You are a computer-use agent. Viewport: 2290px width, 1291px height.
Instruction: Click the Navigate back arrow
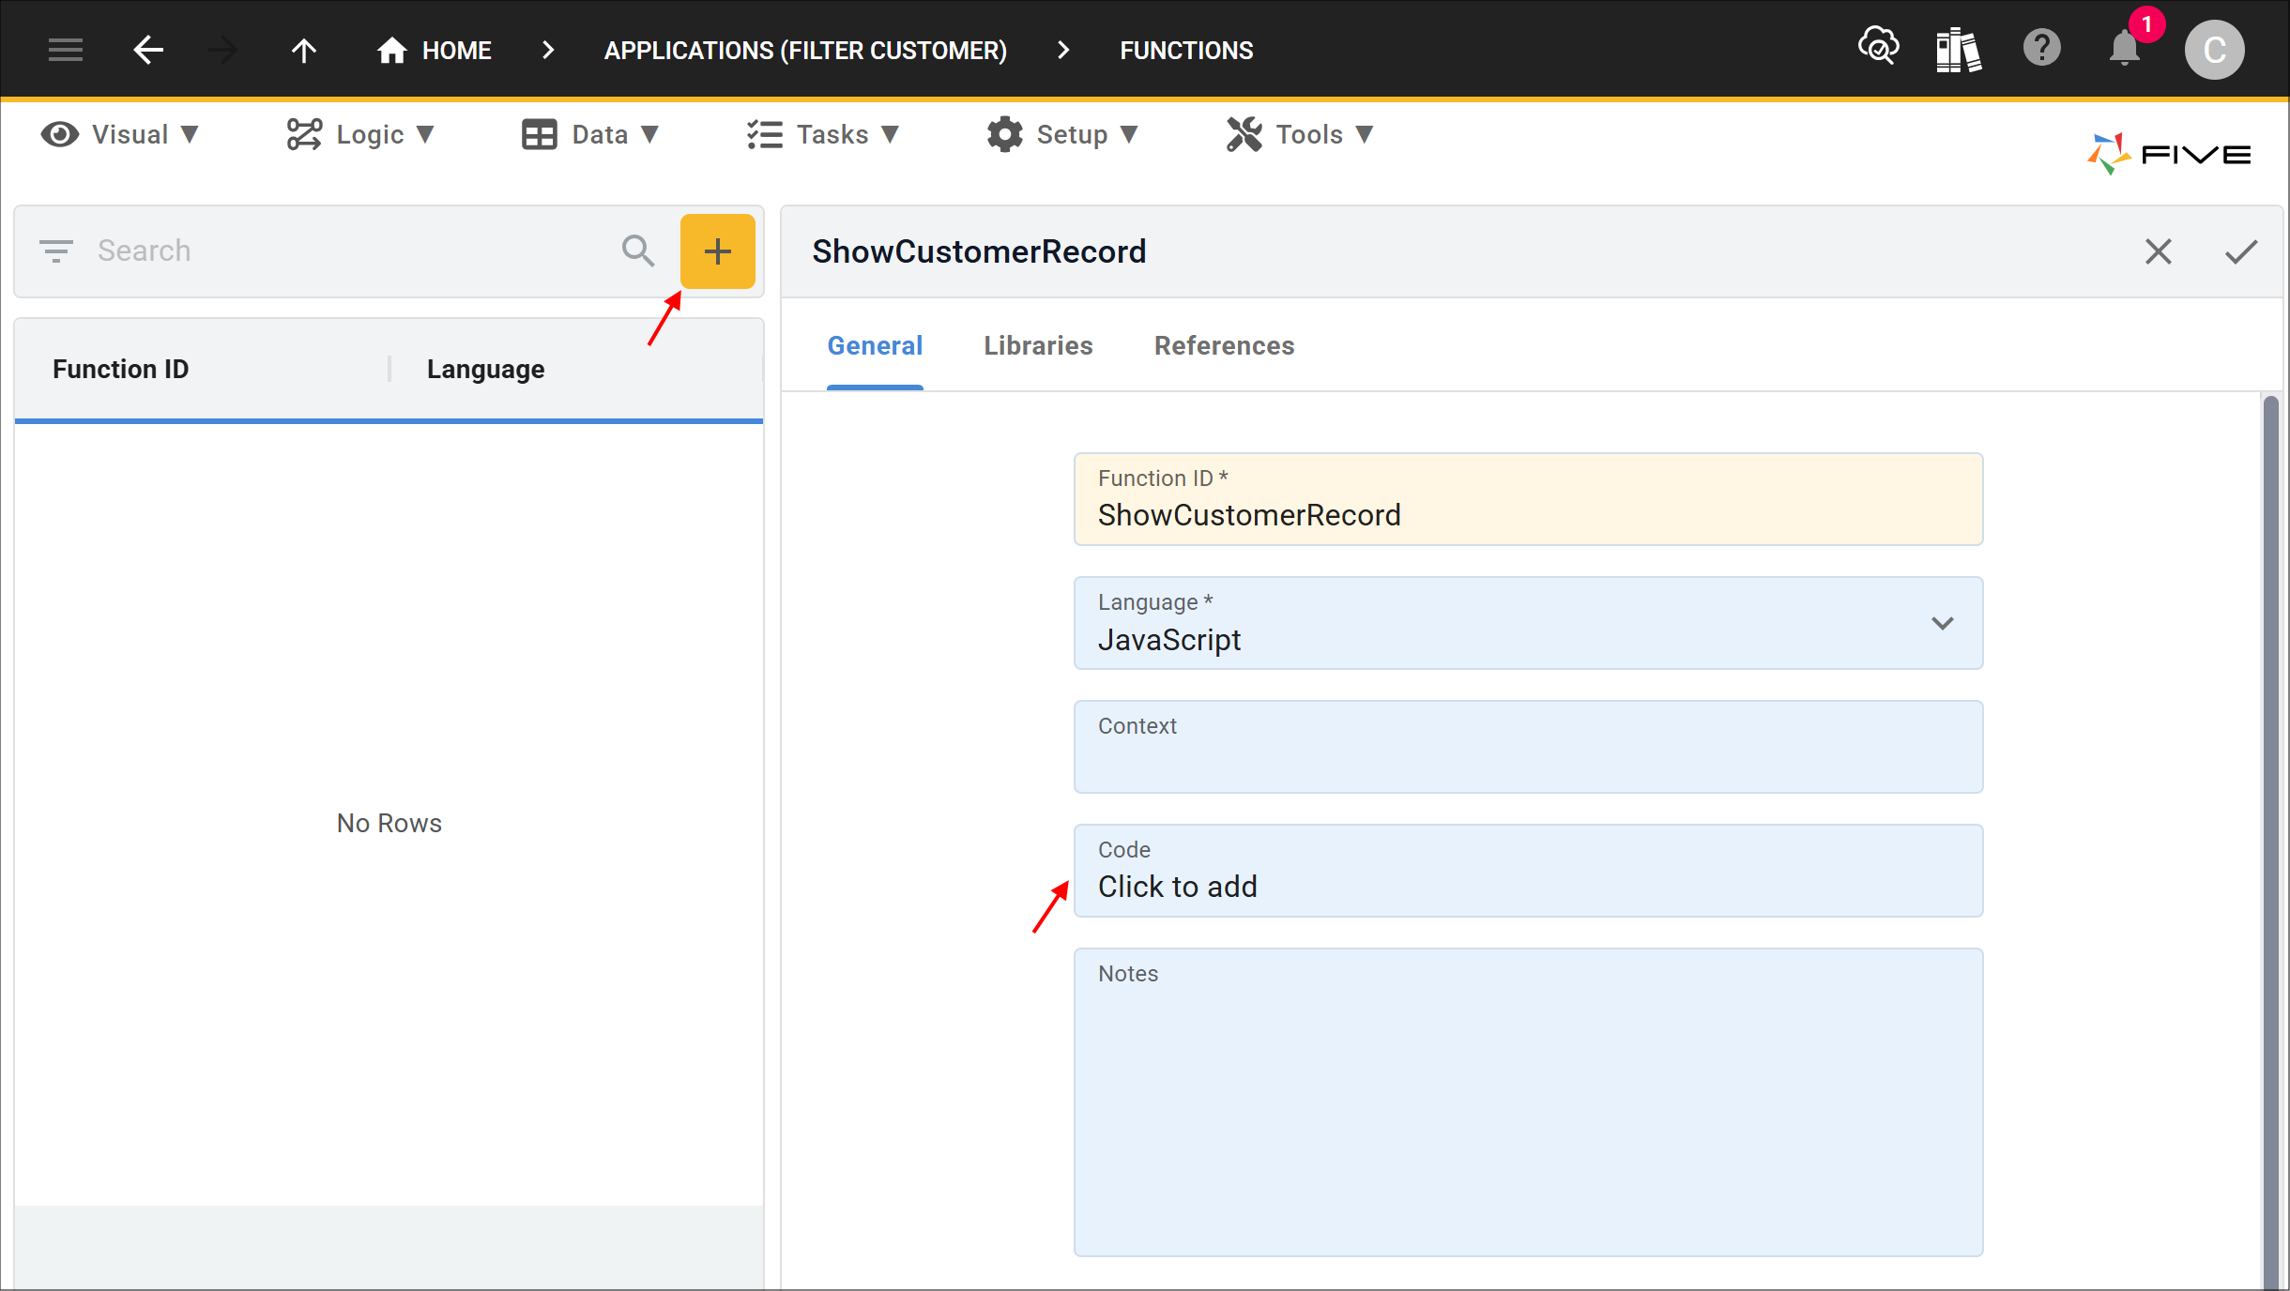[148, 49]
